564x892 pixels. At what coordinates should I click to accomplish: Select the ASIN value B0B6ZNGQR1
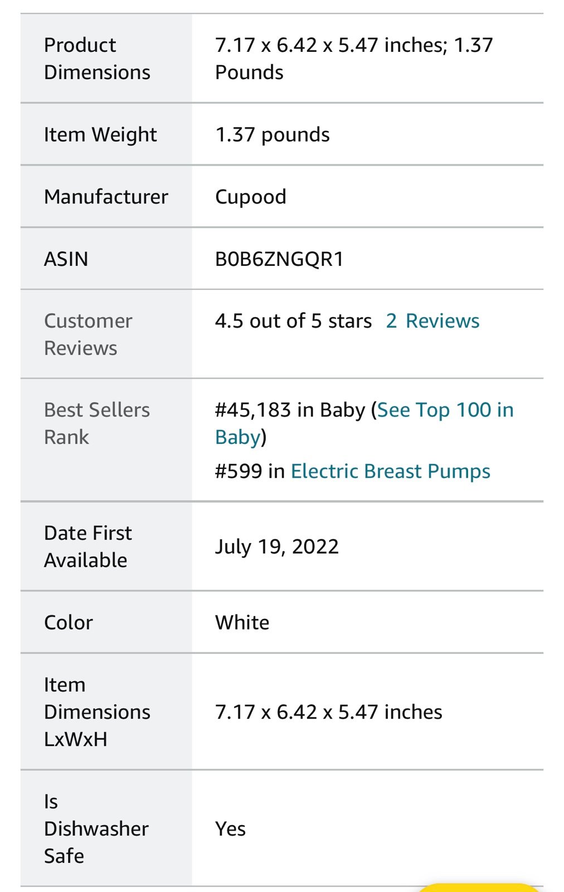tap(279, 259)
